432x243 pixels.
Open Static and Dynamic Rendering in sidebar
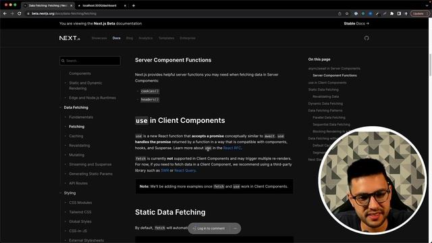pos(86,86)
